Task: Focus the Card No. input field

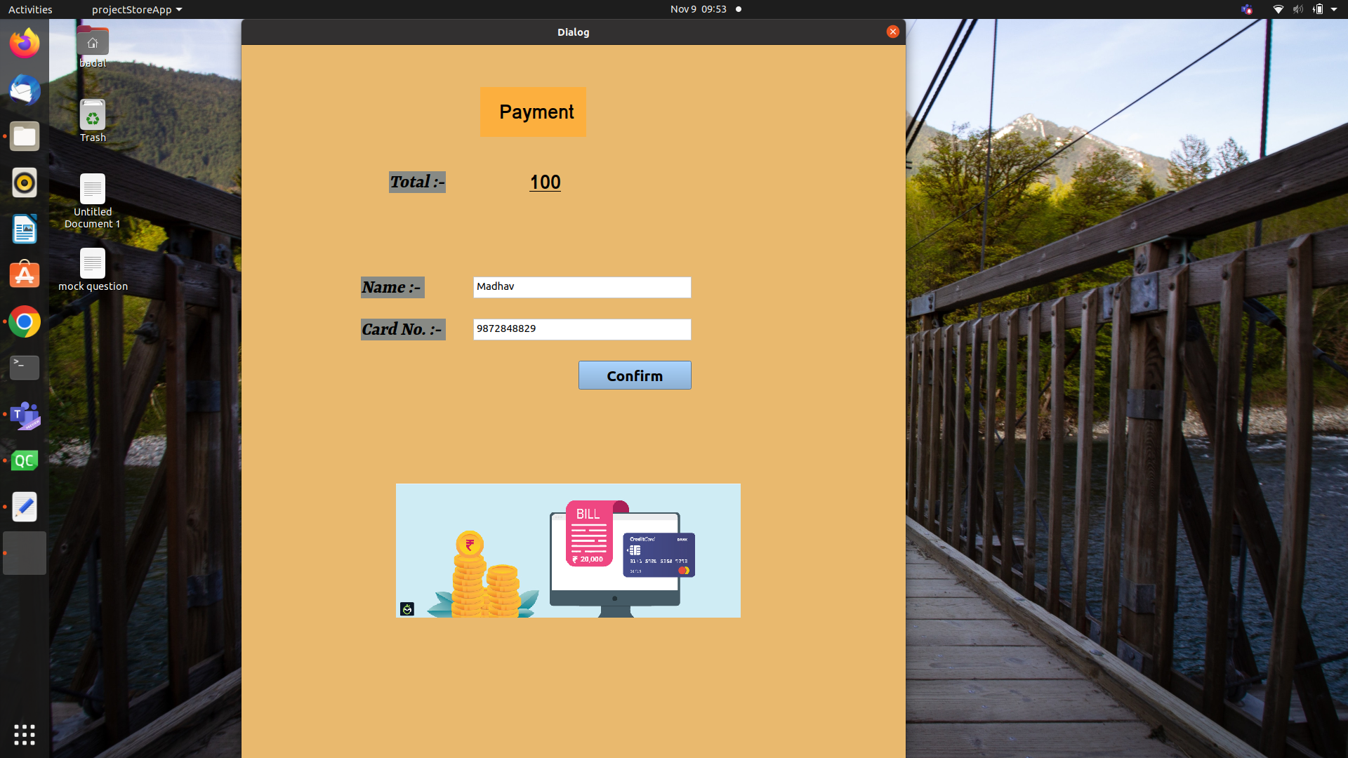Action: [x=581, y=329]
